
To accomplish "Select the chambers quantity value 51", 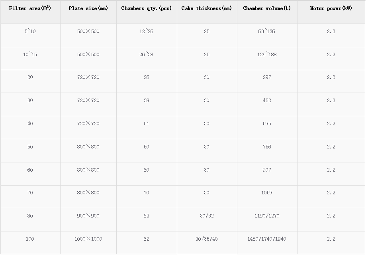I will [146, 124].
